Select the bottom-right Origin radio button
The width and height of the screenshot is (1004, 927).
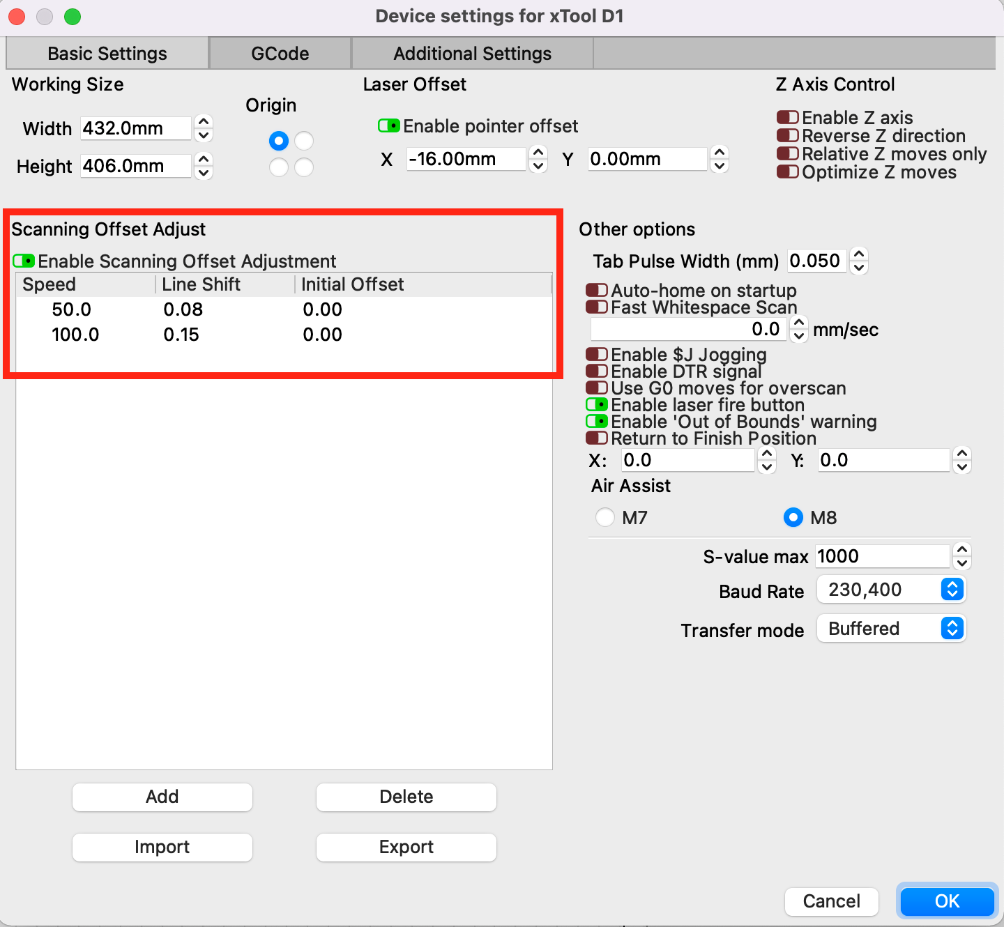coord(304,167)
